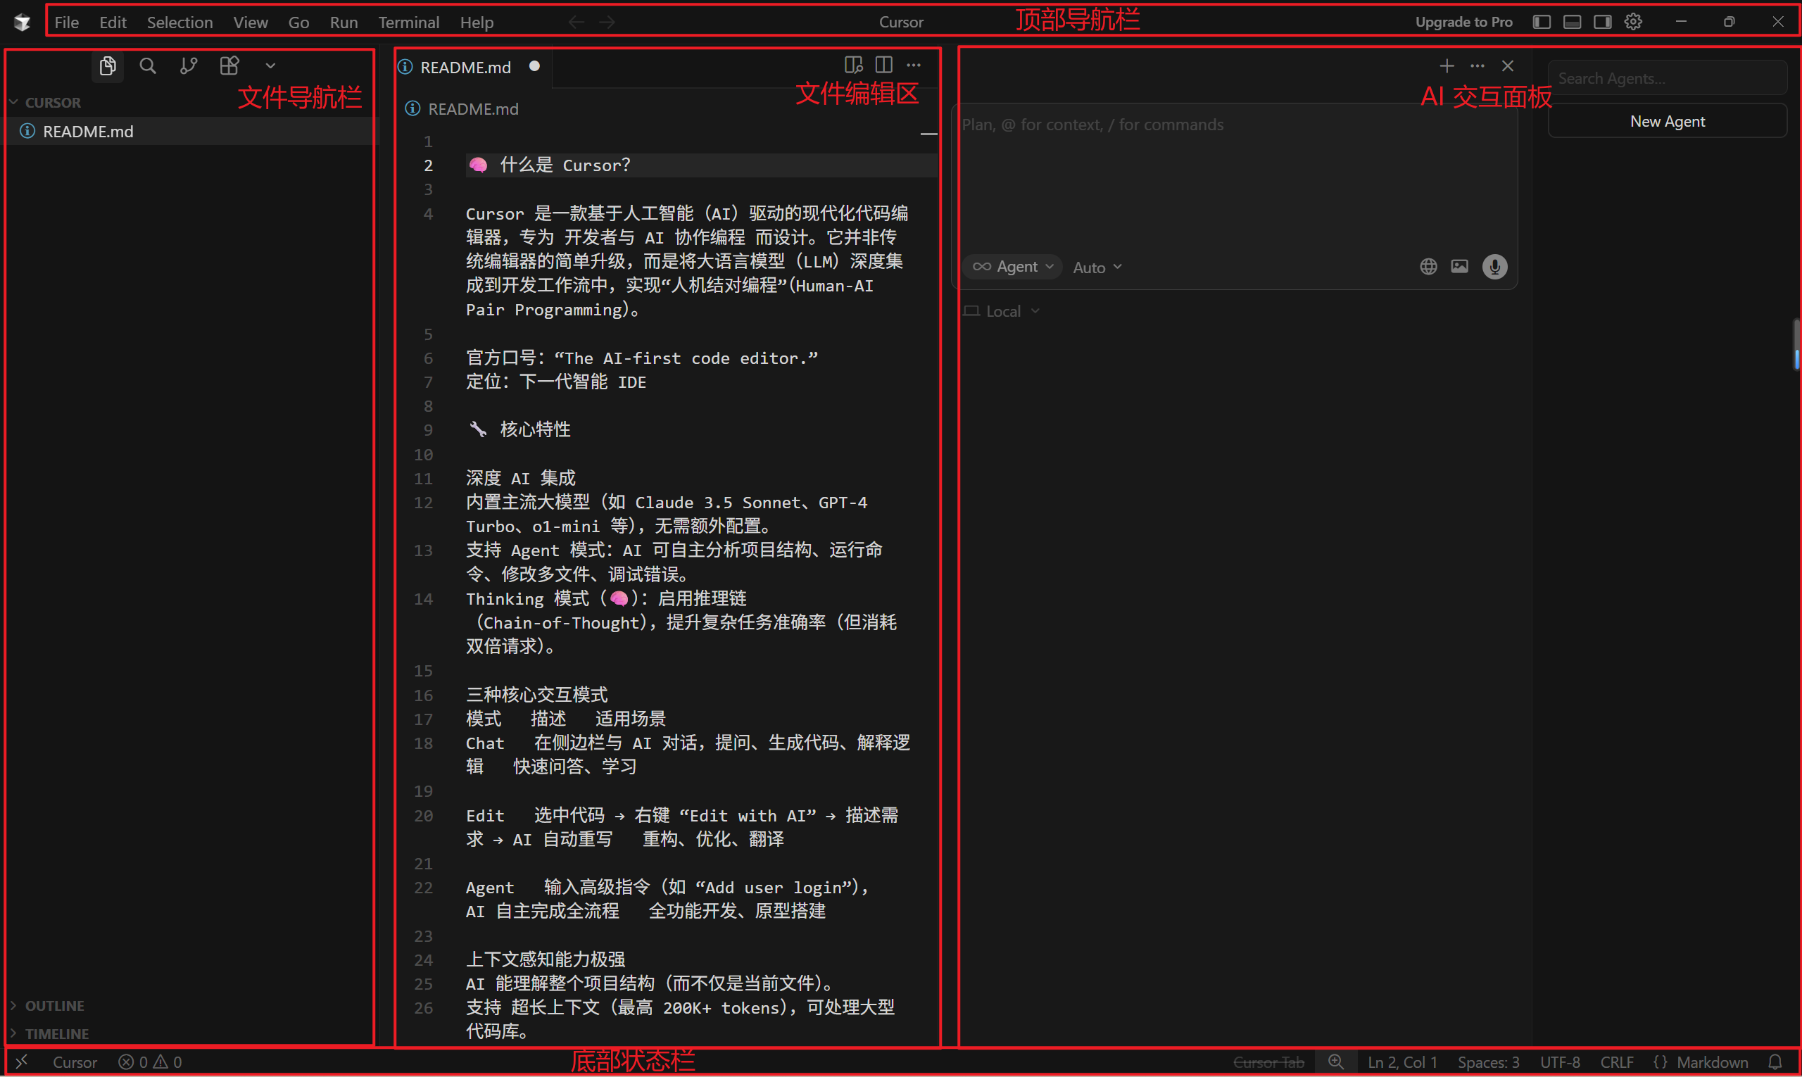Open the Source Control view icon
Screen dimensions: 1802x1077
[188, 66]
